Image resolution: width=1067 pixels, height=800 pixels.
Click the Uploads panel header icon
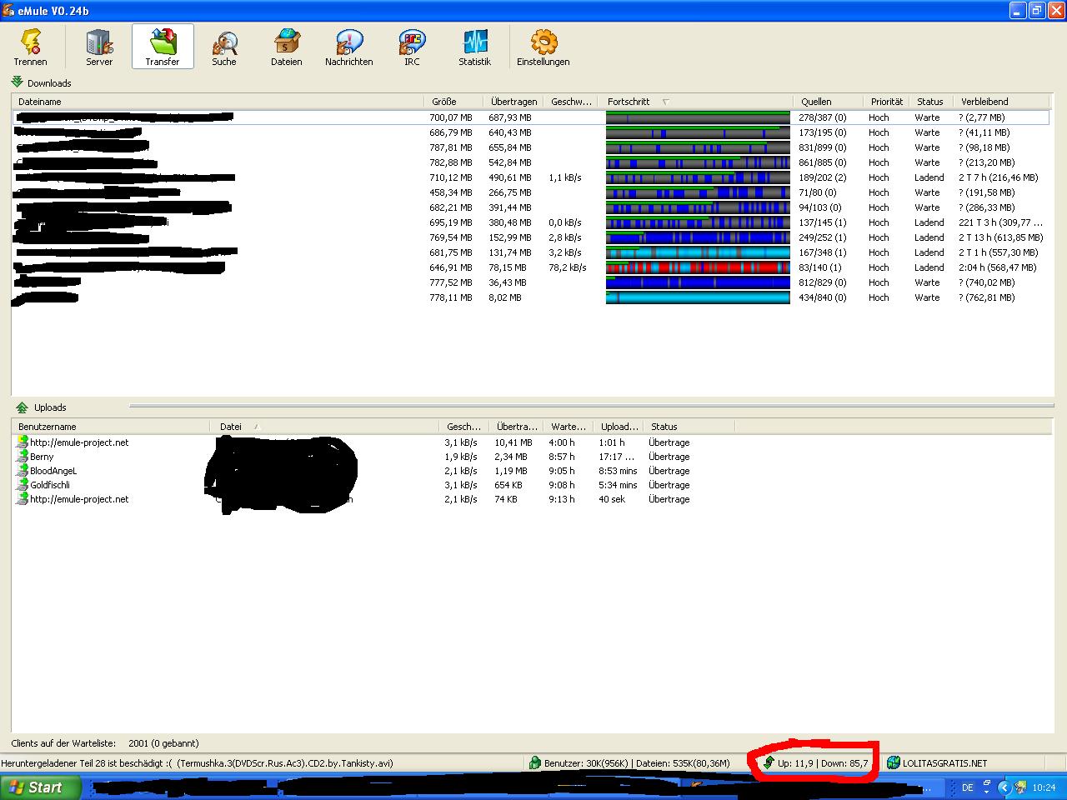22,407
